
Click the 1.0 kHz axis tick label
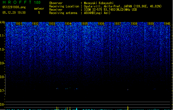coord(2,50)
